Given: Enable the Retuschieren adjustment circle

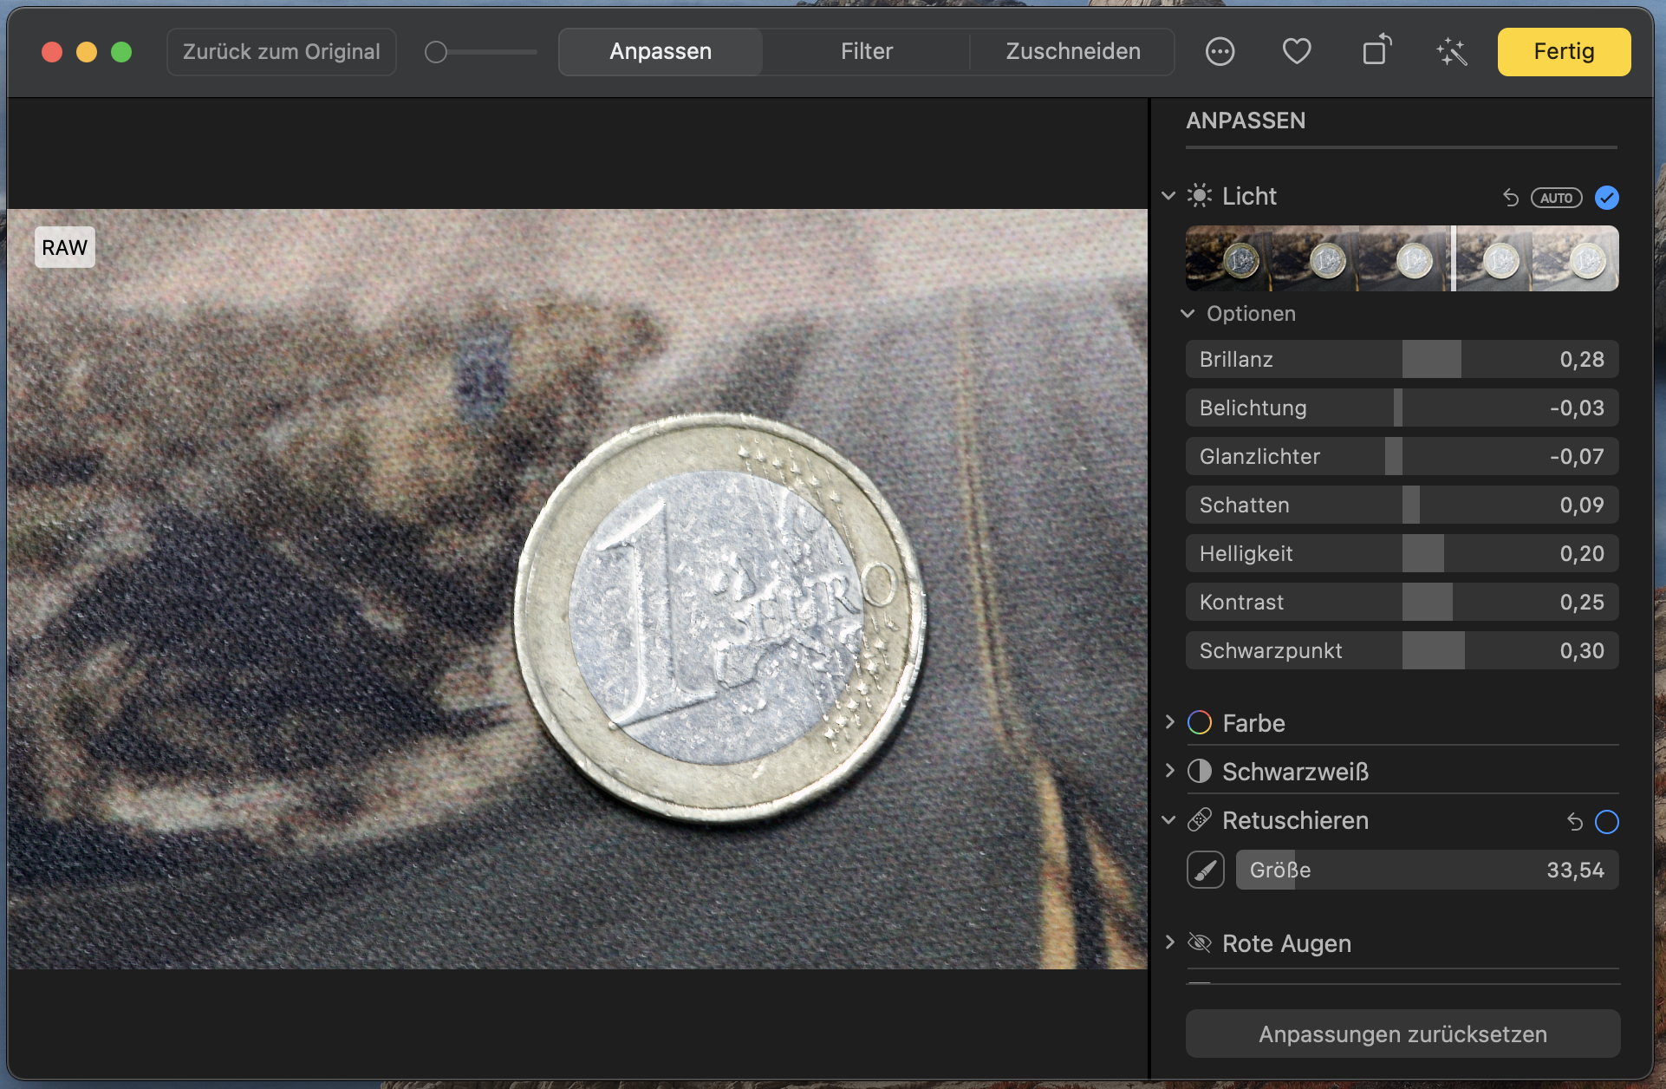Looking at the screenshot, I should pyautogui.click(x=1606, y=822).
